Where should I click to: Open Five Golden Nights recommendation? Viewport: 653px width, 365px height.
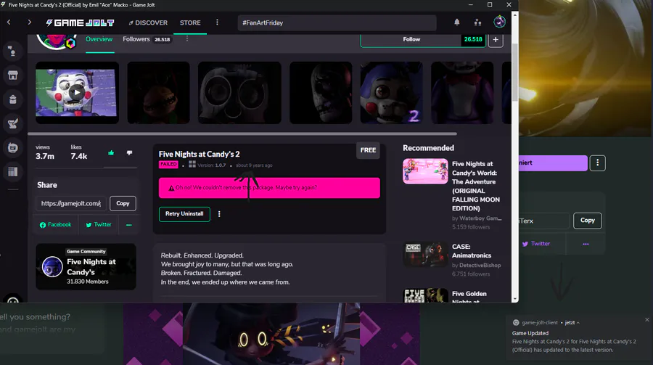click(x=469, y=296)
